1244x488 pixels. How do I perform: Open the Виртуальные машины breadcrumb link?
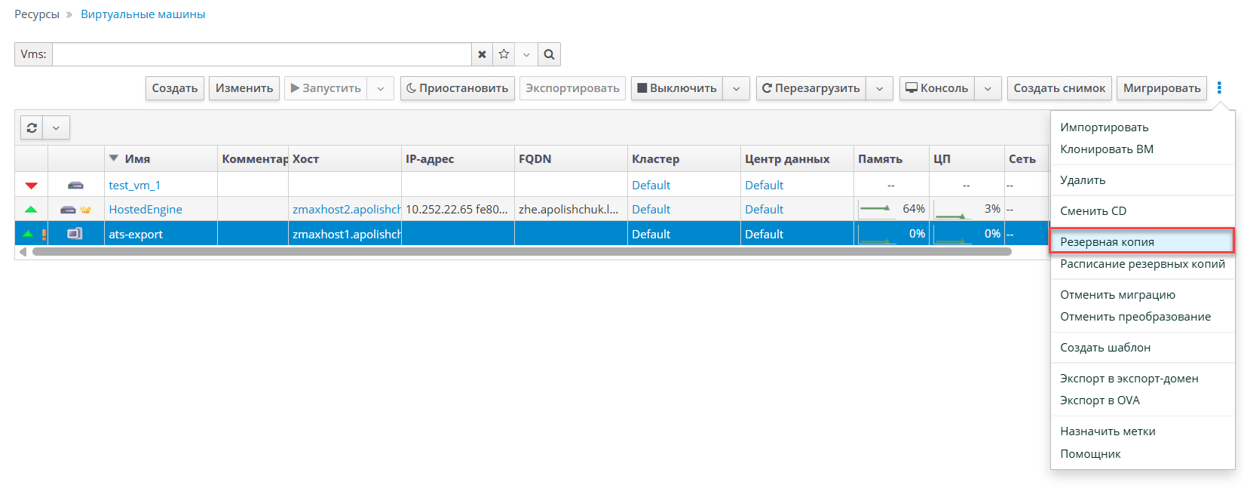[x=143, y=14]
